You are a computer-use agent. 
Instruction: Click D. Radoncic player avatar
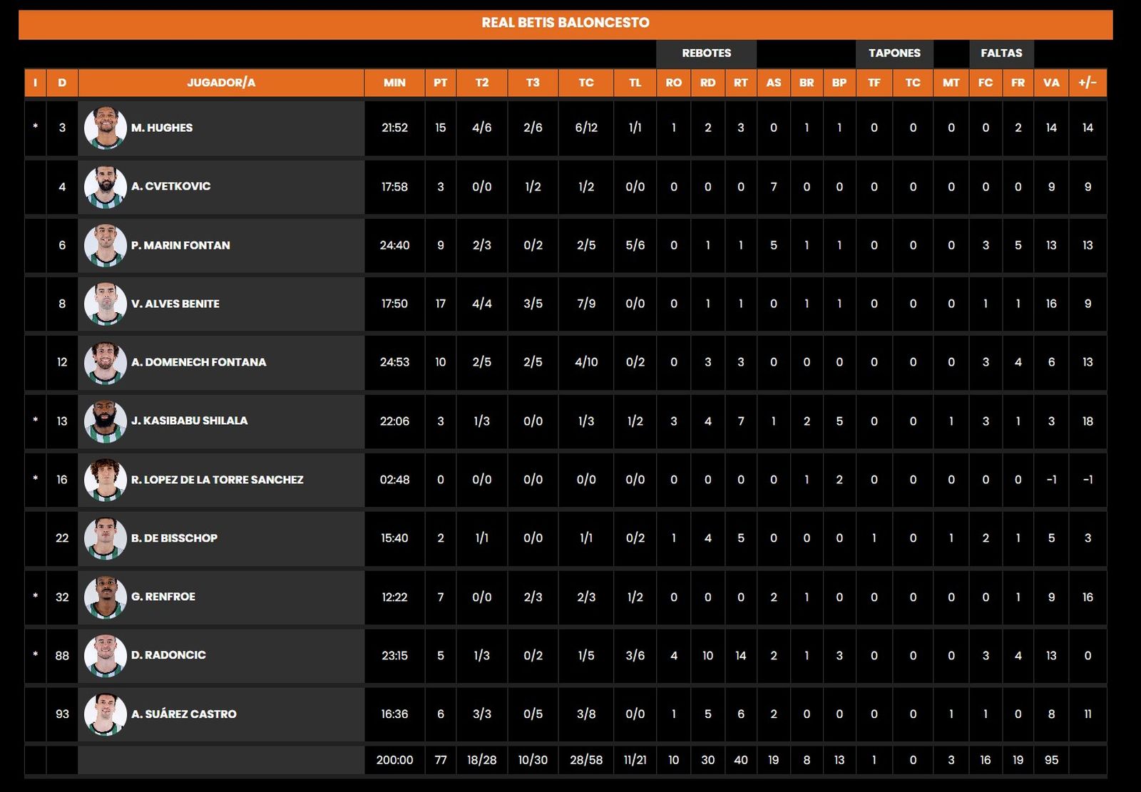pyautogui.click(x=105, y=655)
